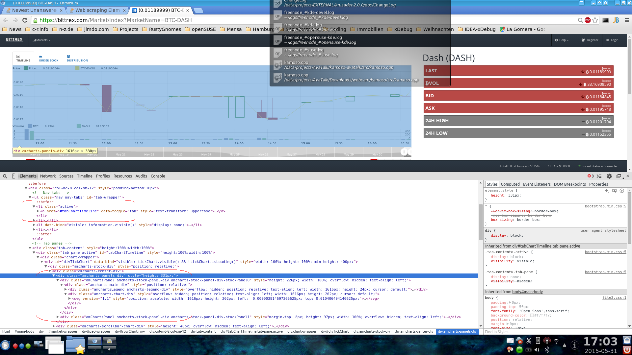Open the Help dropdown in Bittrex header
632x355 pixels.
pyautogui.click(x=562, y=40)
